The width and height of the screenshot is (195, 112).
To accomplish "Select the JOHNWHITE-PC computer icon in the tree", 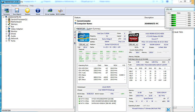I will (6, 17).
